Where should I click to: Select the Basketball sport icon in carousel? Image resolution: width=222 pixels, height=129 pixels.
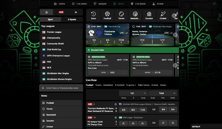135,16
